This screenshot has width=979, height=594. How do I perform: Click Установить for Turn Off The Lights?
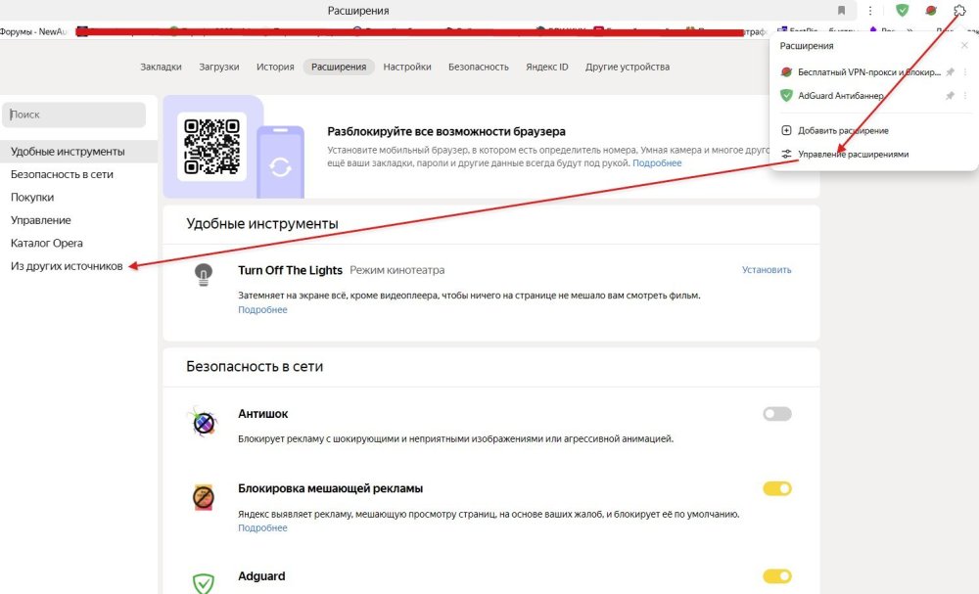[767, 270]
